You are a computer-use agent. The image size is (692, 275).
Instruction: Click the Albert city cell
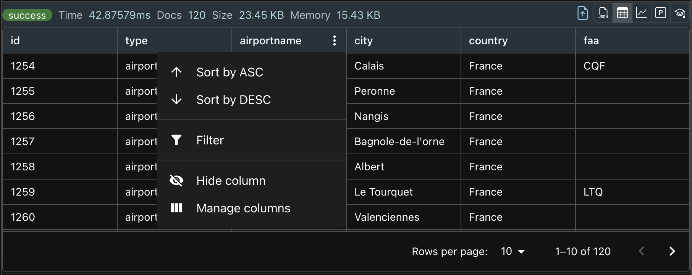[x=404, y=167]
